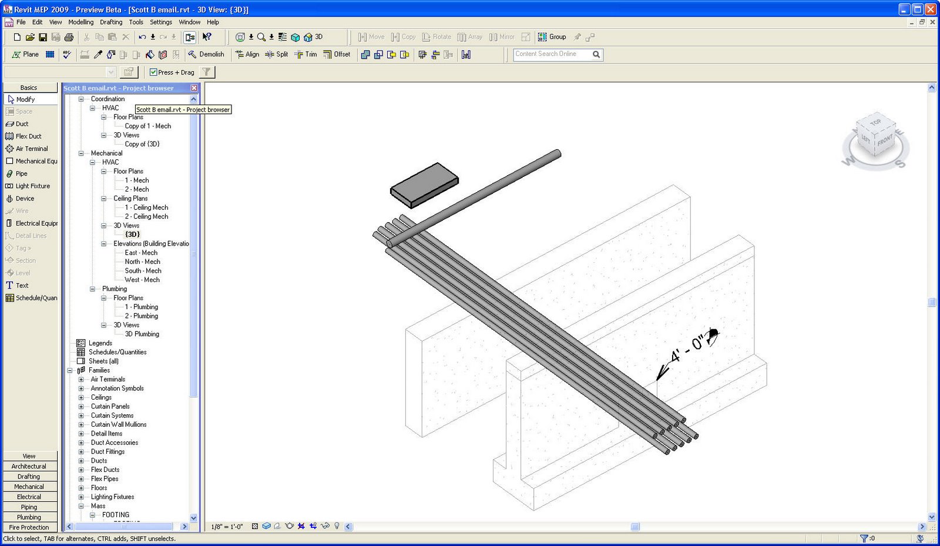The height and width of the screenshot is (546, 940).
Task: Open the Settings menu
Action: point(161,22)
